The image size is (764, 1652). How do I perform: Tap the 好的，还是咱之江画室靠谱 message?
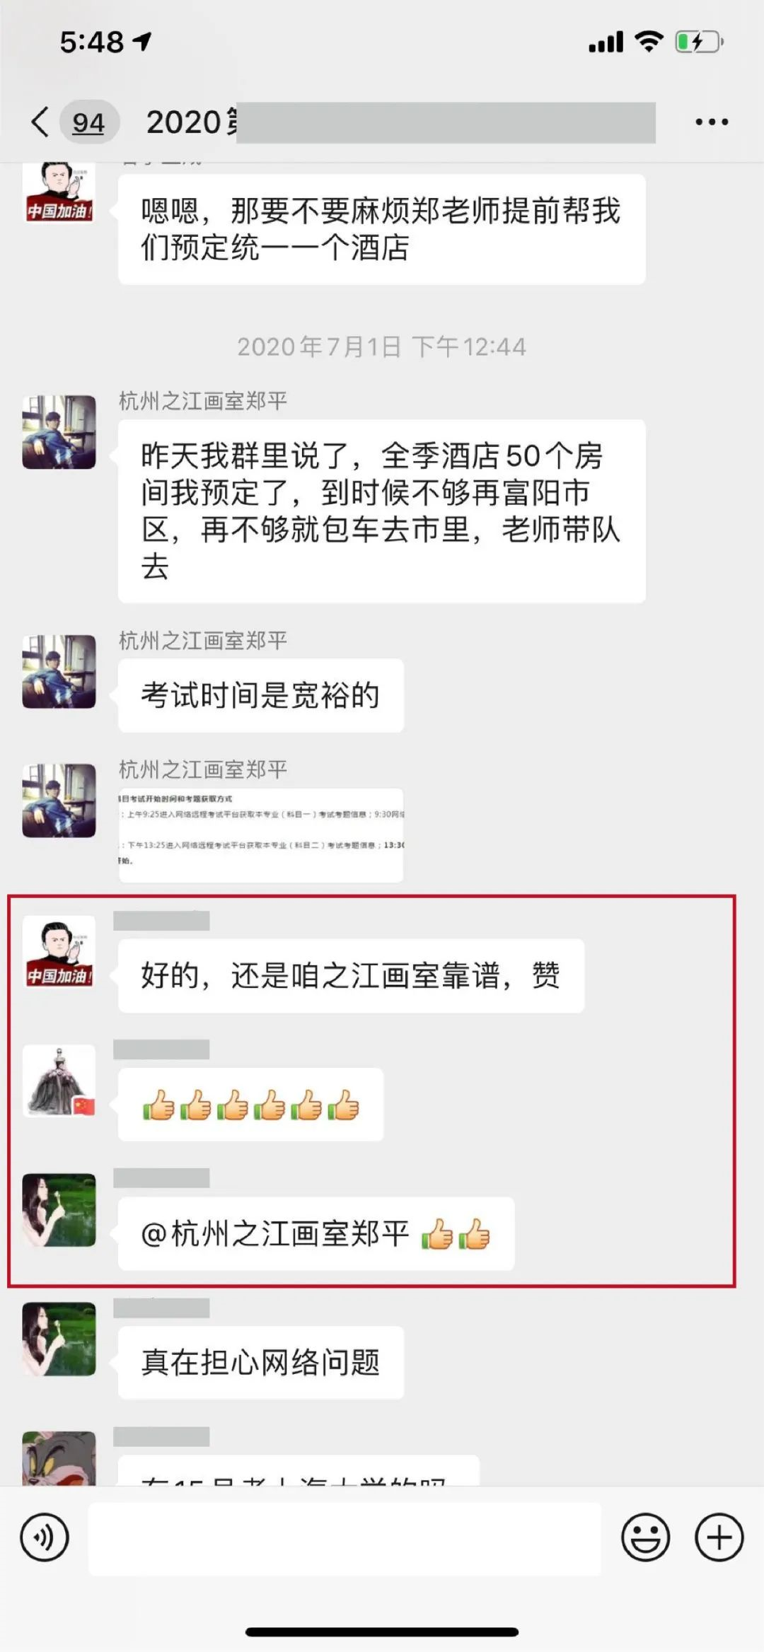point(351,976)
